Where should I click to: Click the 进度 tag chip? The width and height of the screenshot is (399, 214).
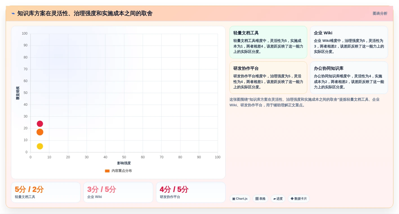(x=278, y=199)
